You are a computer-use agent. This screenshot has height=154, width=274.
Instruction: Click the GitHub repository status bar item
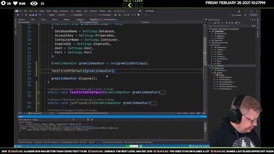[199, 146]
